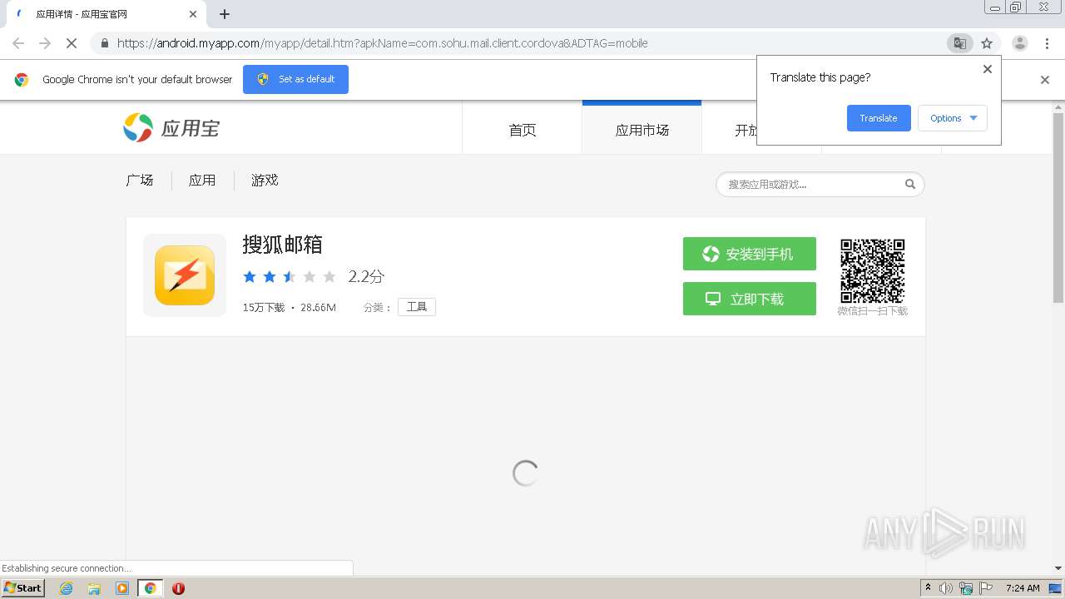Screen dimensions: 1065x599
Task: Click 安装到手机 install button
Action: click(x=750, y=254)
